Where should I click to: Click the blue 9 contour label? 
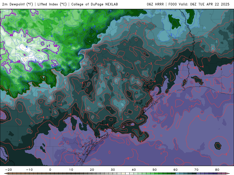click(x=35, y=60)
